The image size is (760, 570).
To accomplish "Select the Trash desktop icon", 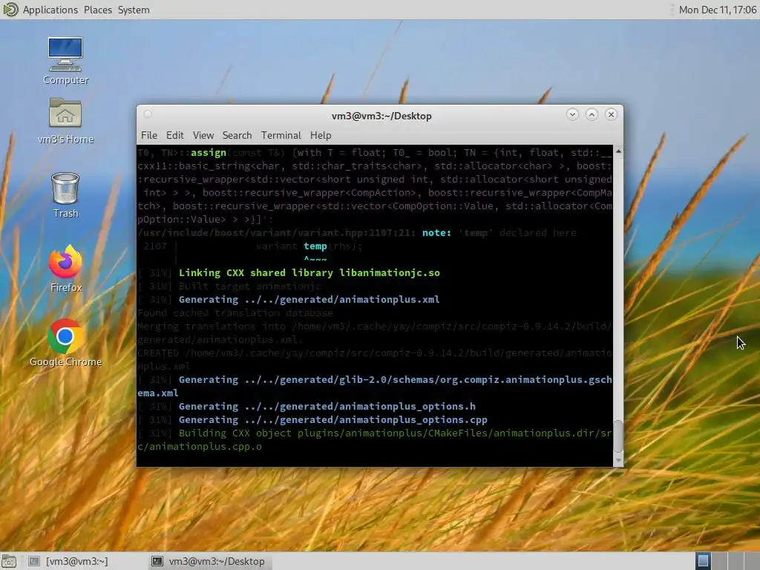I will [x=65, y=195].
